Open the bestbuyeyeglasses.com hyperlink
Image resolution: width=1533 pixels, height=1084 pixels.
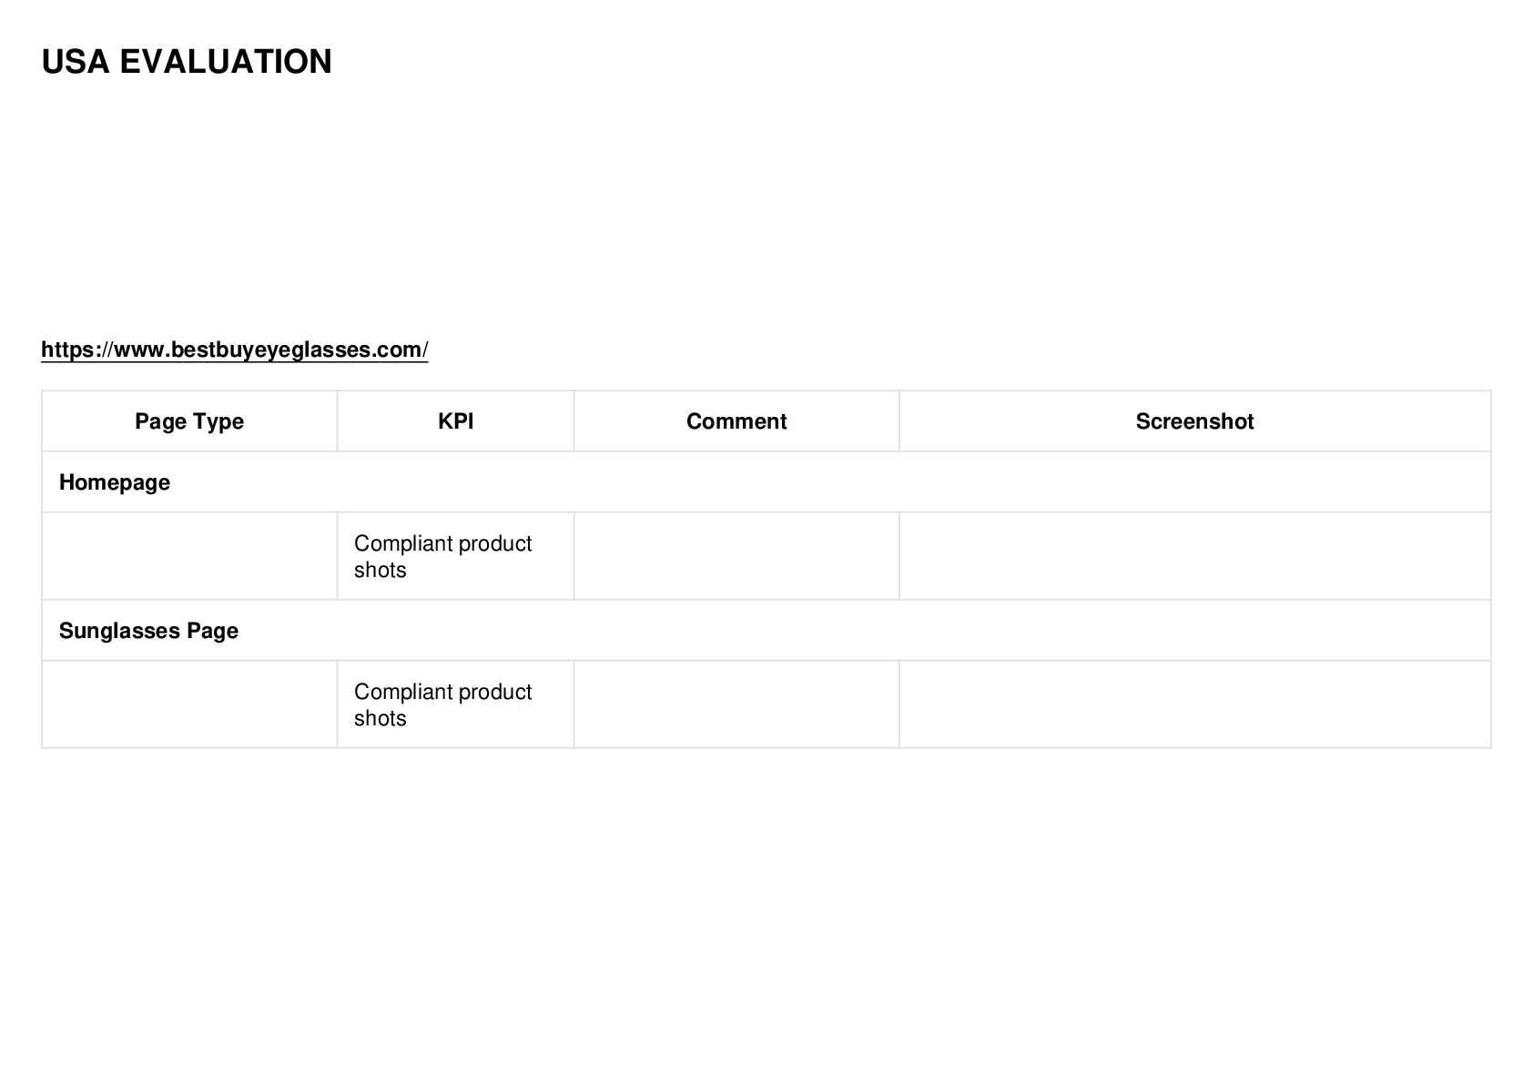234,350
